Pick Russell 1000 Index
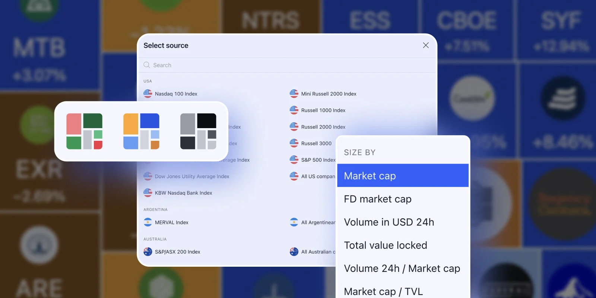The height and width of the screenshot is (298, 596). pyautogui.click(x=323, y=110)
